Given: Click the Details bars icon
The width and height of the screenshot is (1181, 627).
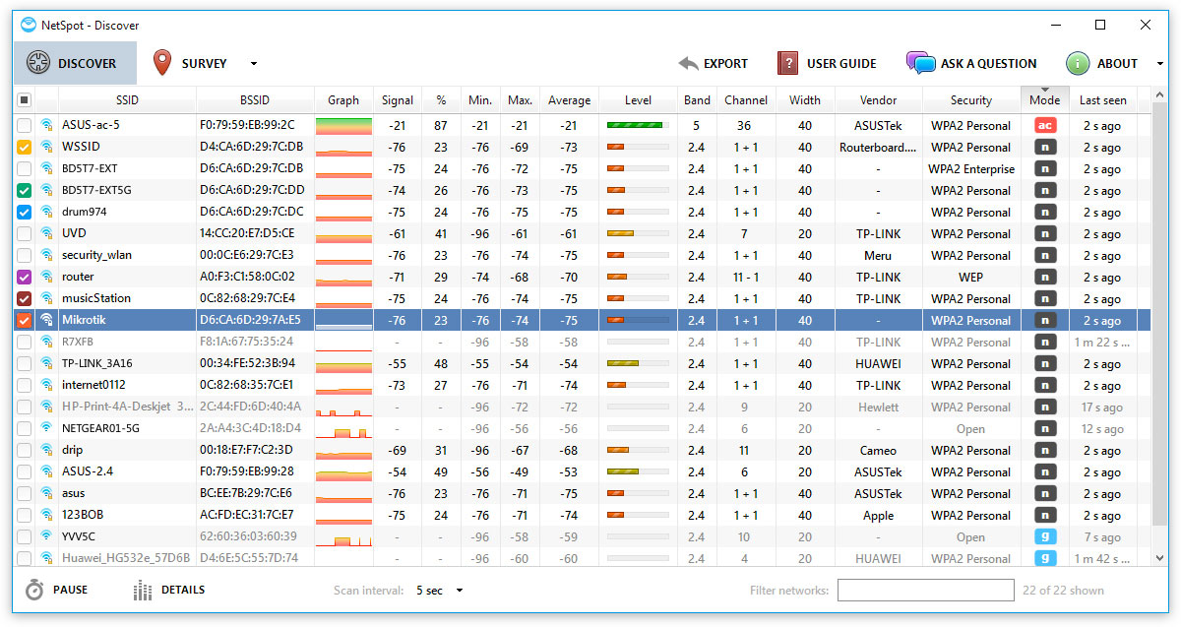Looking at the screenshot, I should [x=143, y=590].
